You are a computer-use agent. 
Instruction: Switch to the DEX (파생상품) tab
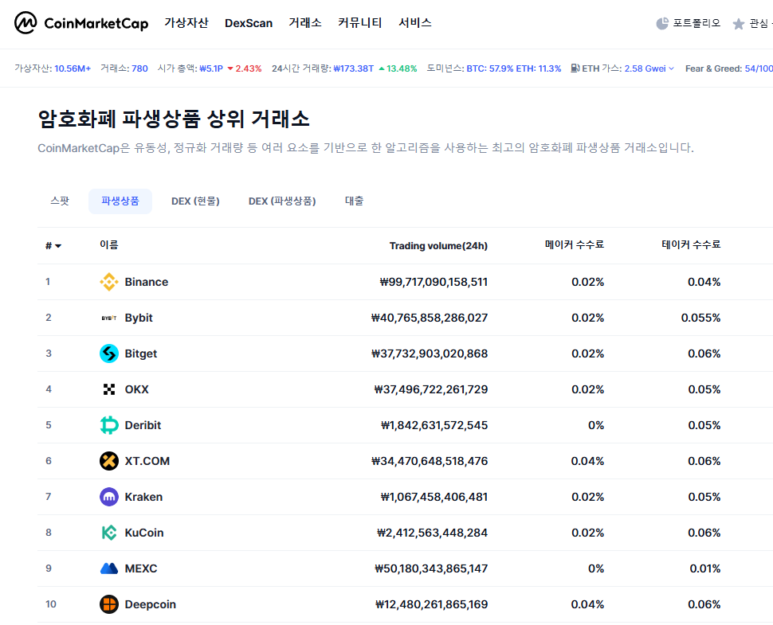pos(282,201)
